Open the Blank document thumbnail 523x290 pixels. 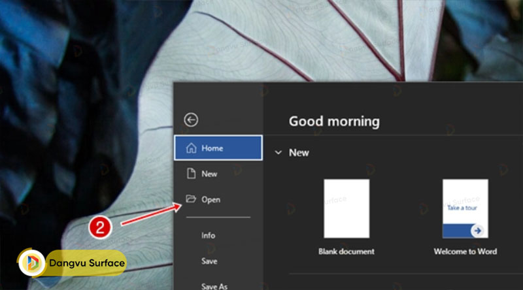346,208
